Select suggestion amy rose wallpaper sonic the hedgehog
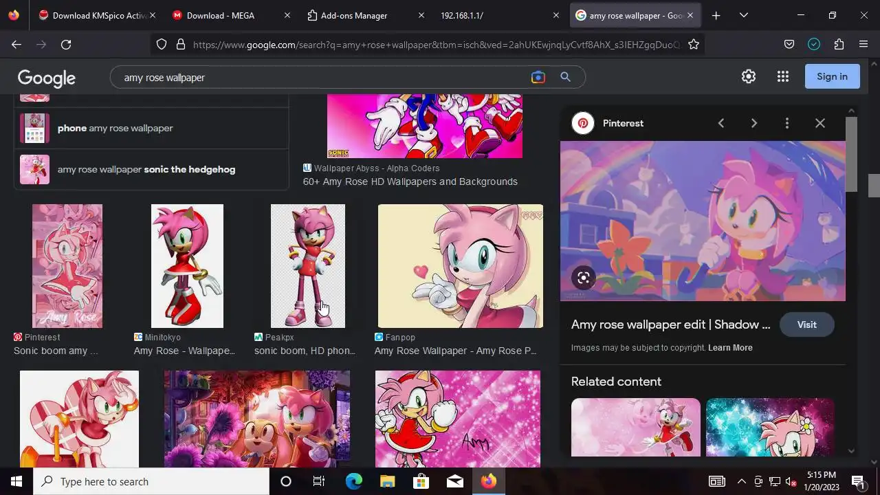The height and width of the screenshot is (495, 880). click(151, 169)
